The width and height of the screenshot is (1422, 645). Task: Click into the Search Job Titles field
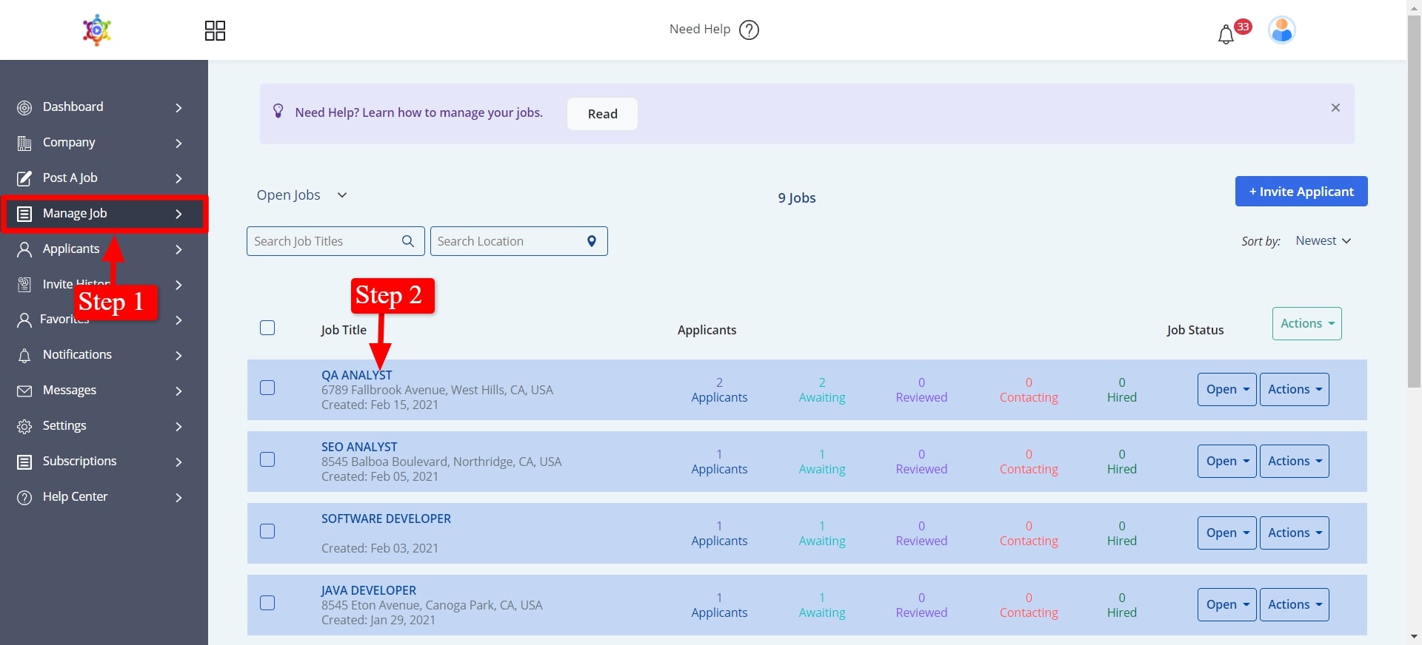tap(322, 241)
